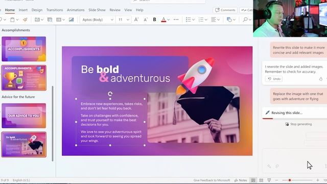Viewport: 327px width, 184px height.
Task: Click the bullet list icon
Action: coord(189,19)
